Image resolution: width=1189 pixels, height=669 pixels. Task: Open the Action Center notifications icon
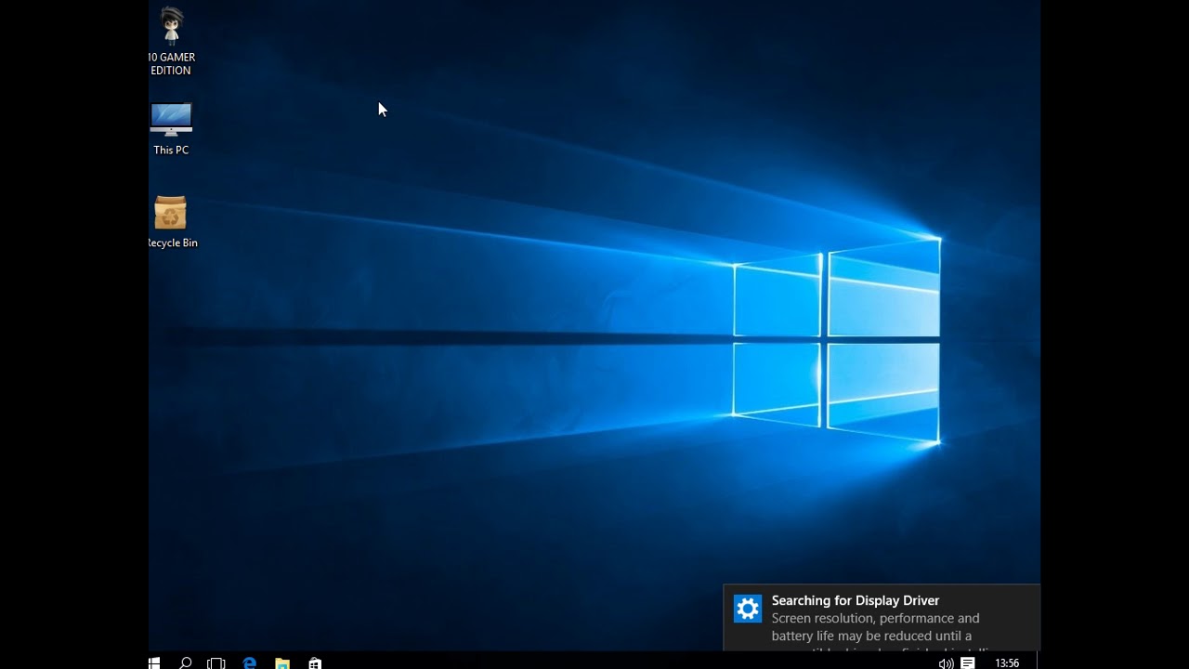(967, 662)
